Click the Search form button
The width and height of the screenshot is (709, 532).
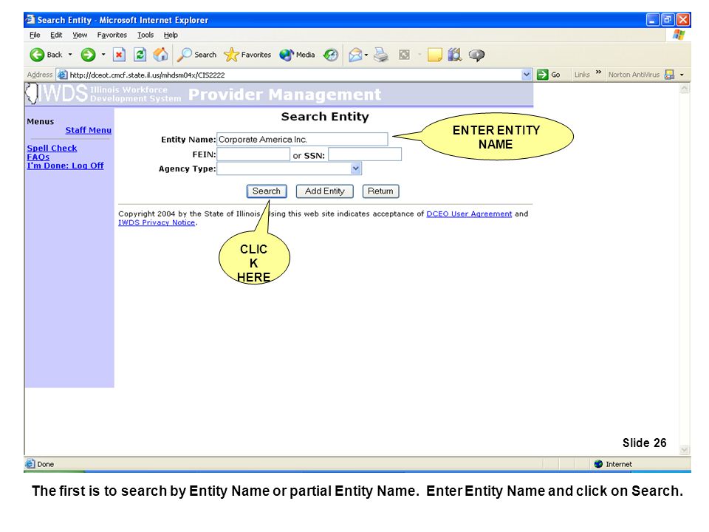point(267,191)
